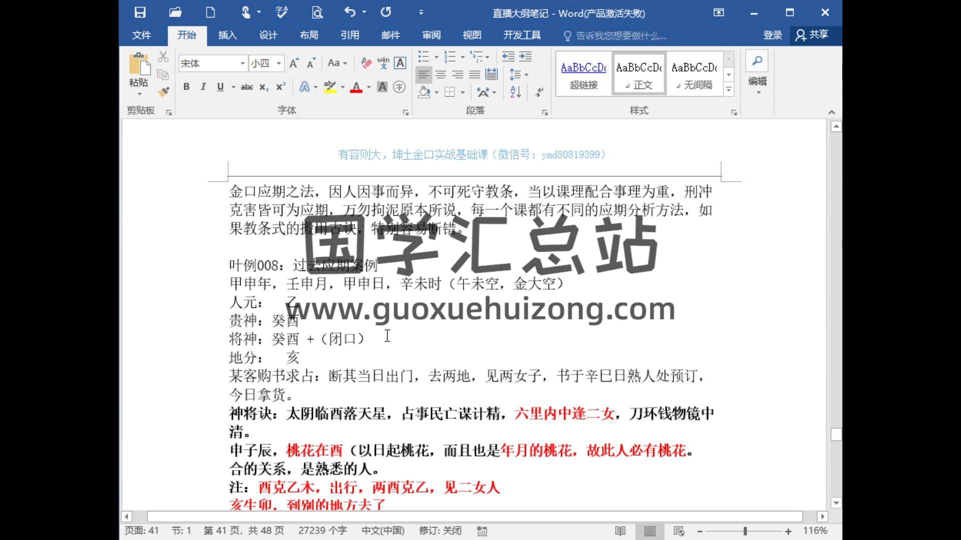
Task: Click the 登录 sign-in link
Action: (772, 35)
